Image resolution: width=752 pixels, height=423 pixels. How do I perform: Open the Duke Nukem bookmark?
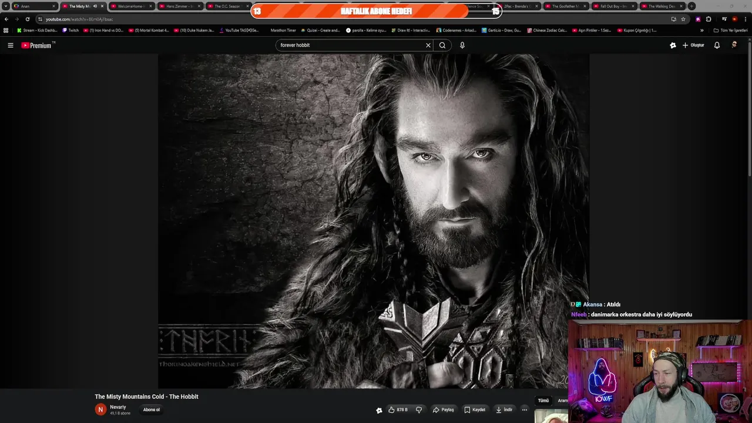point(194,30)
